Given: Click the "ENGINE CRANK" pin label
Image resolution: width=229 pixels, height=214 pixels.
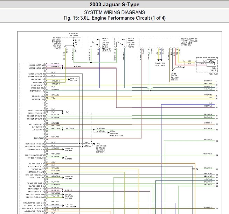Looking at the screenshot, I should [x=37, y=79].
